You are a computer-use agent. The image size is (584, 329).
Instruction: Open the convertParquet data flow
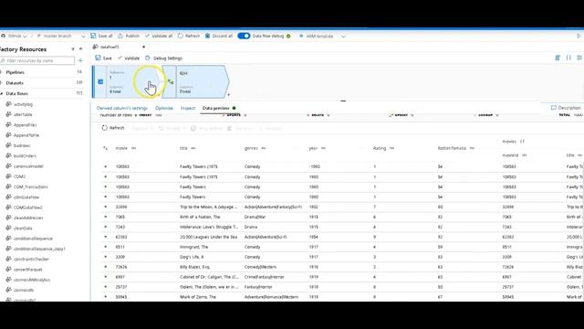pos(28,270)
